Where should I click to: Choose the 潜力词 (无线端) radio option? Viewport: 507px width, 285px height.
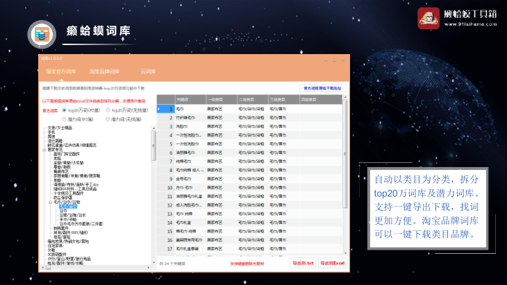pyautogui.click(x=108, y=119)
